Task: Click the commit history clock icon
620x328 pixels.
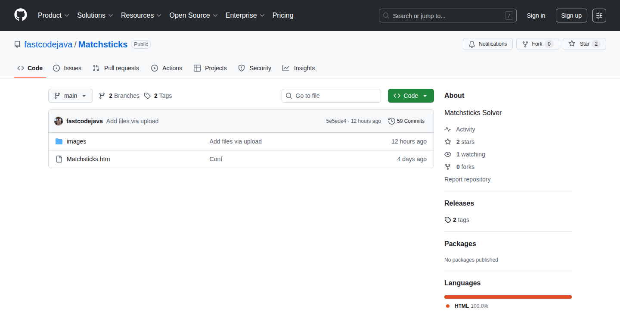Action: click(391, 121)
